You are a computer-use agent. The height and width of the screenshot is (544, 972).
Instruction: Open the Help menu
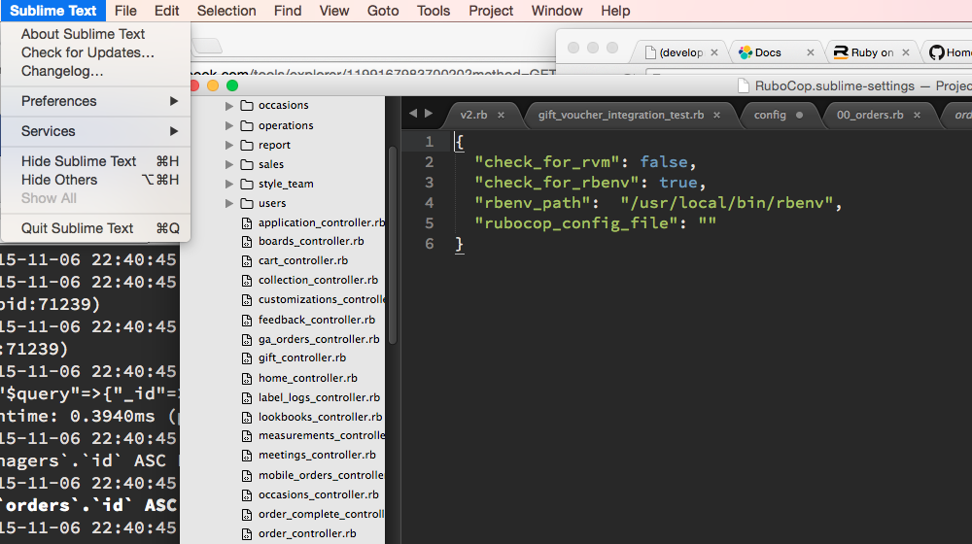[615, 11]
